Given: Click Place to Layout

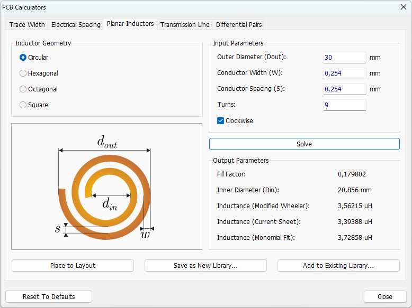Looking at the screenshot, I should click(x=73, y=266).
